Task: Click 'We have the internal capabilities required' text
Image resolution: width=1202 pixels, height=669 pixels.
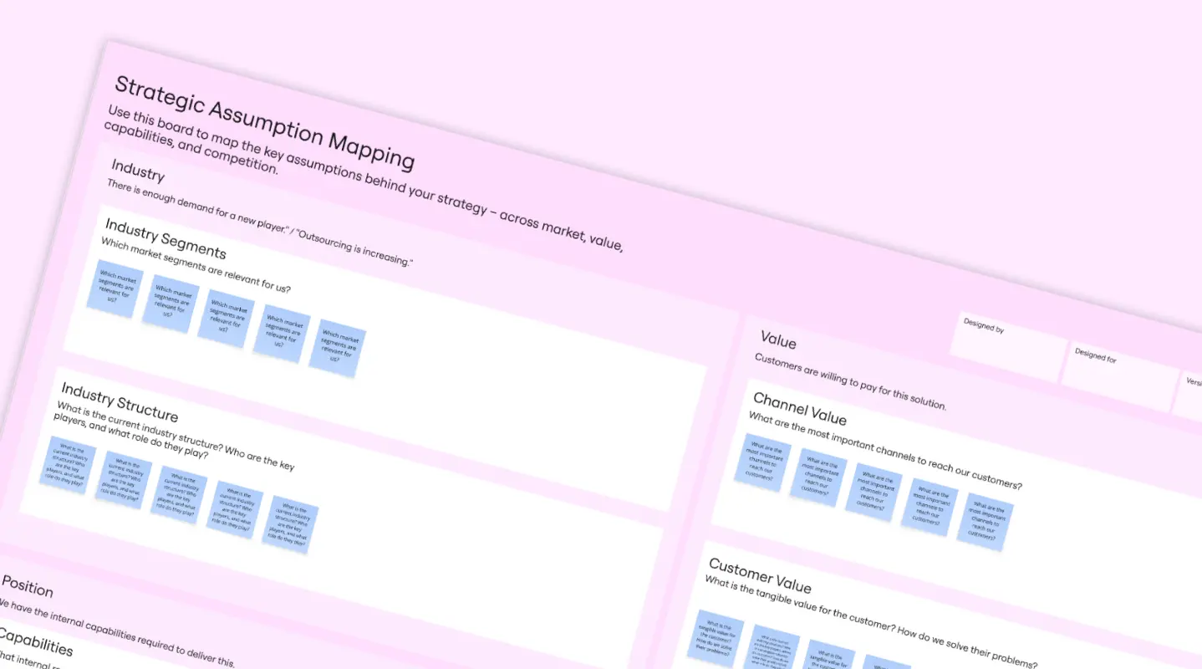Action: tap(117, 631)
